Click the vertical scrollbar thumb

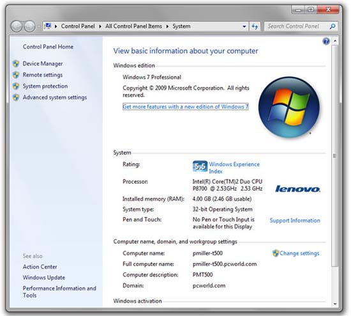[x=335, y=155]
